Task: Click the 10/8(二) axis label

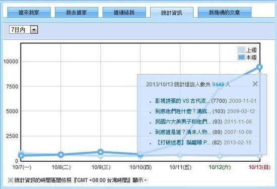Action: (61, 167)
